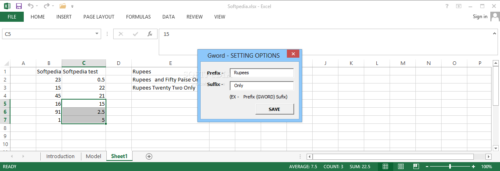Switch to the Model sheet tab
The image size is (500, 171).
pyautogui.click(x=93, y=156)
